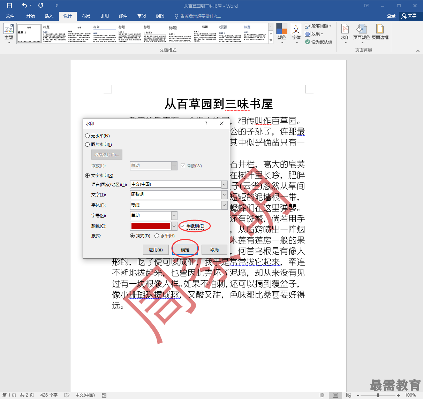
Task: Open the Themes (主题) gallery
Action: coord(9,34)
